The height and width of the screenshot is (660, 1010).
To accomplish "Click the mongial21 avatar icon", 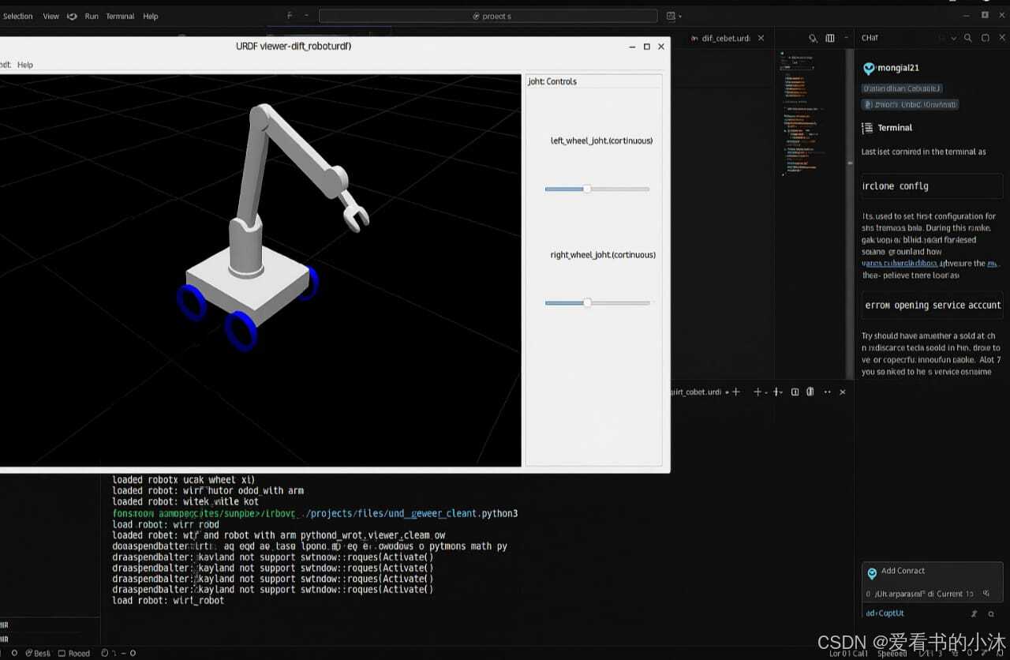I will (x=869, y=69).
